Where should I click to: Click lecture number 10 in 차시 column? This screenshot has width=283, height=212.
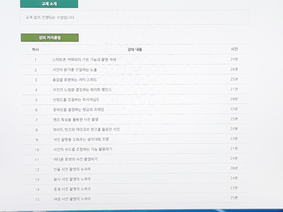coord(37,150)
